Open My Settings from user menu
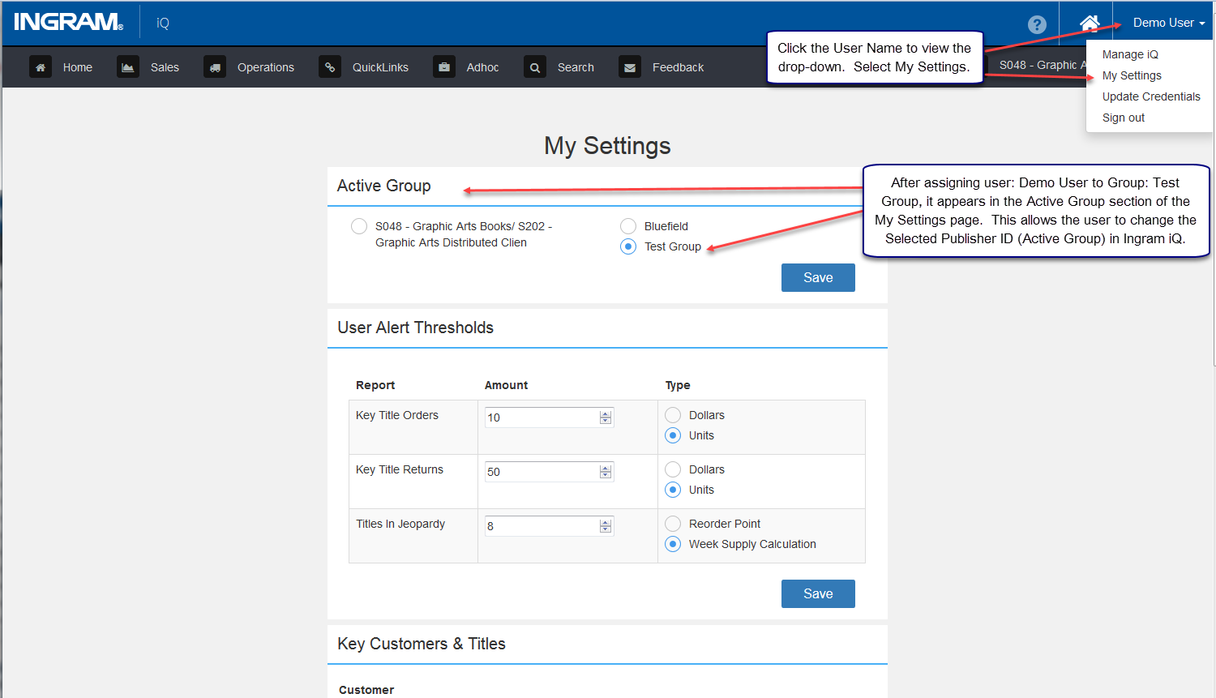 [x=1132, y=75]
